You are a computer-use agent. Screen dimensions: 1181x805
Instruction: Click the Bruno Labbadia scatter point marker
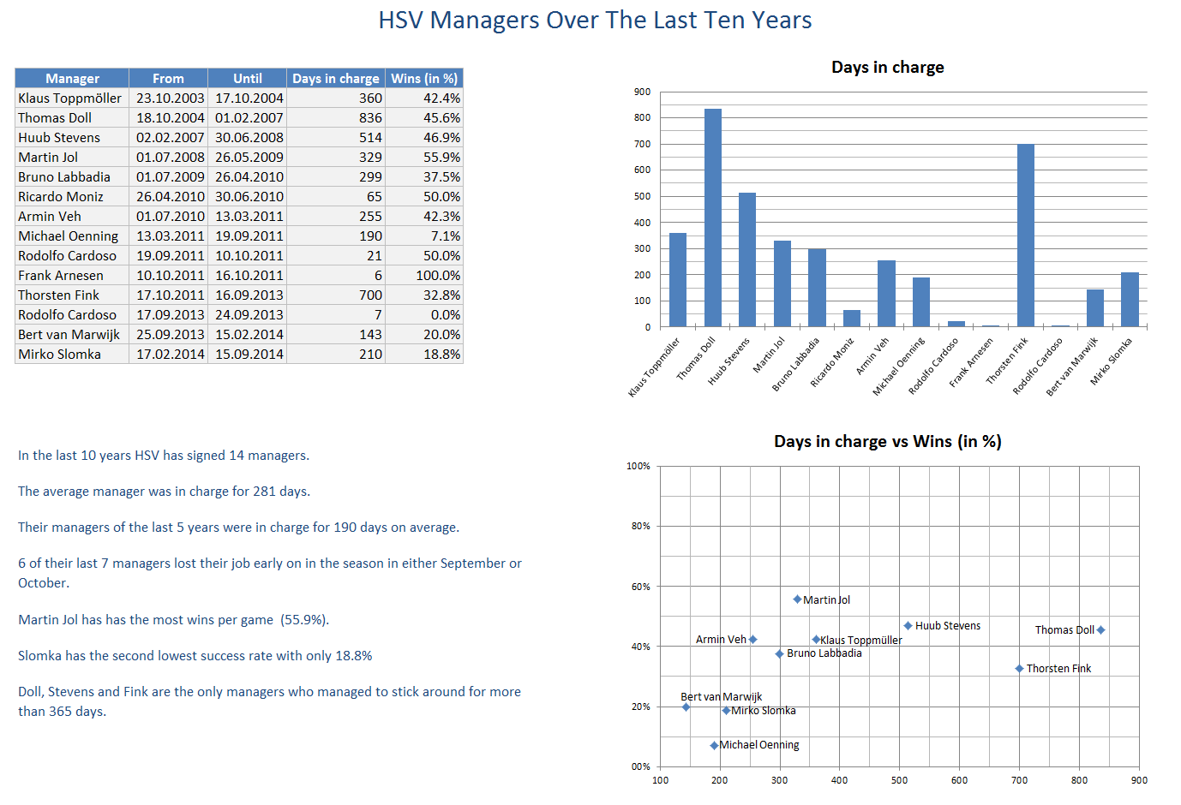779,653
